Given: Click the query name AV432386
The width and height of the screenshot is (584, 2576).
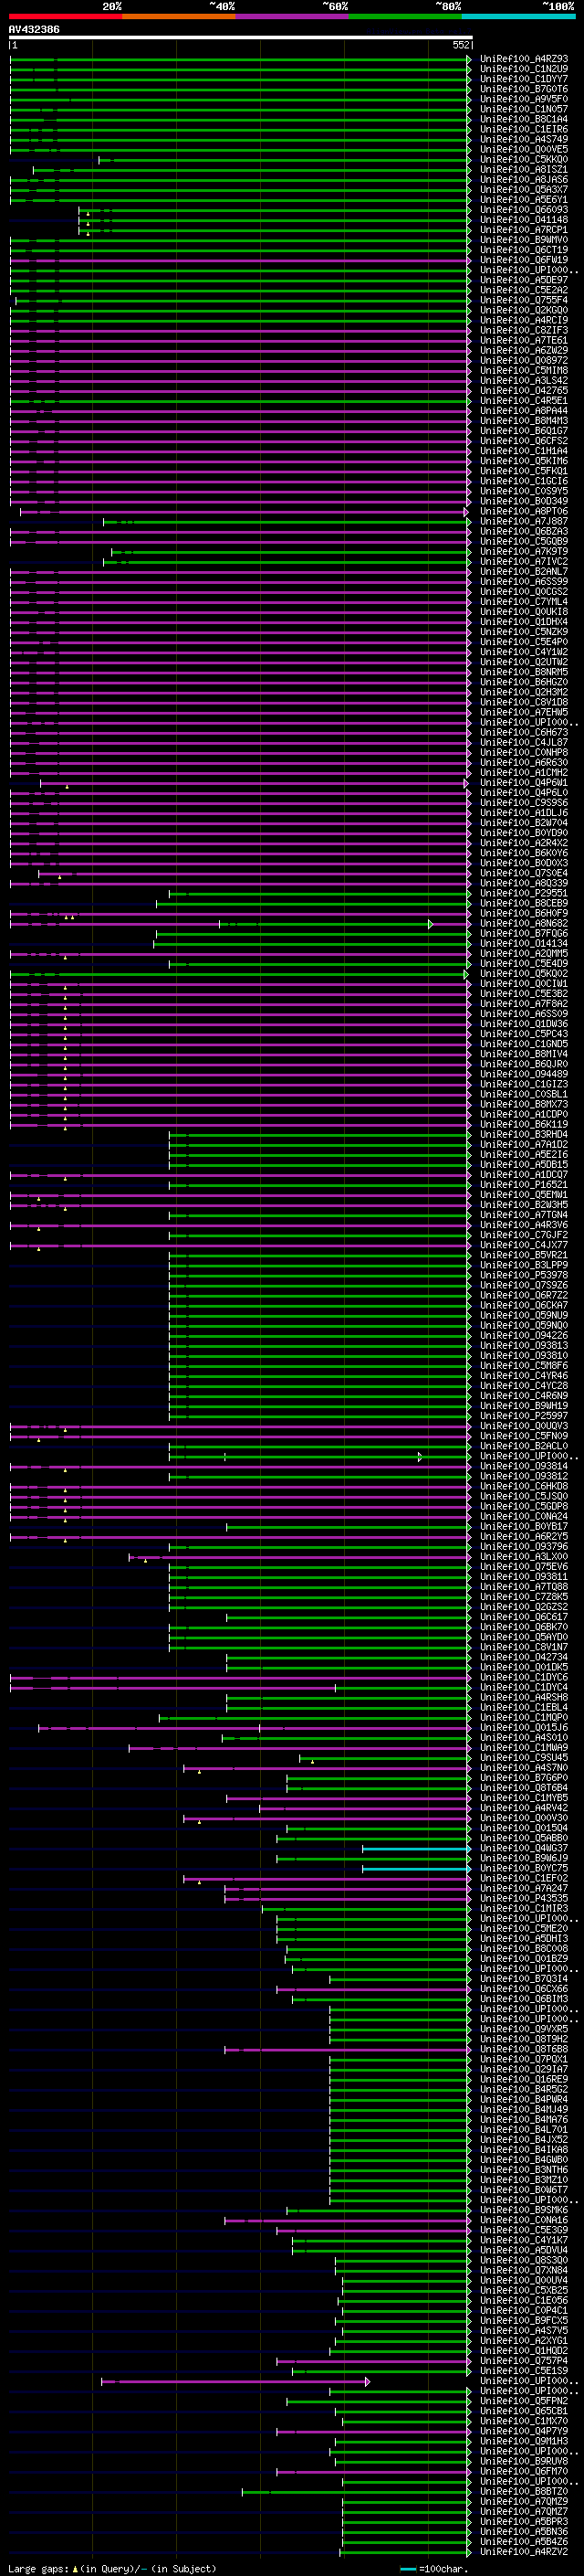Looking at the screenshot, I should pos(34,29).
